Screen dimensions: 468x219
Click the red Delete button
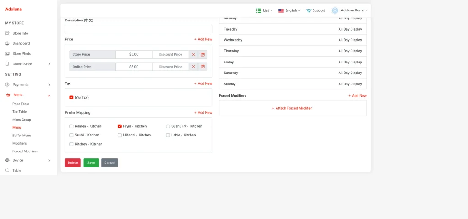click(x=73, y=163)
